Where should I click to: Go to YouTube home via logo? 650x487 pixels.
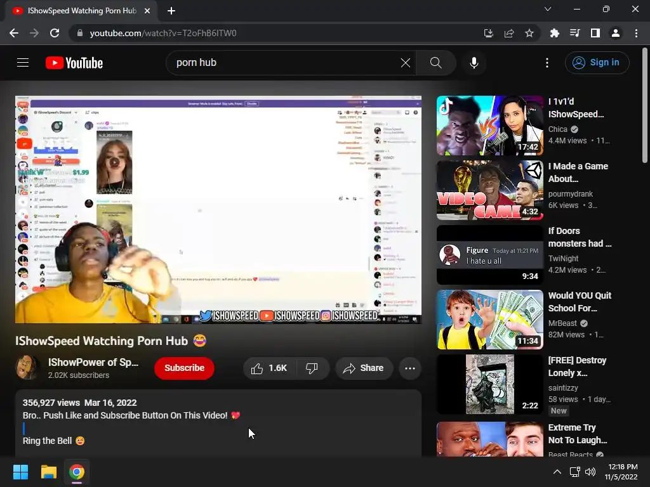[x=74, y=63]
